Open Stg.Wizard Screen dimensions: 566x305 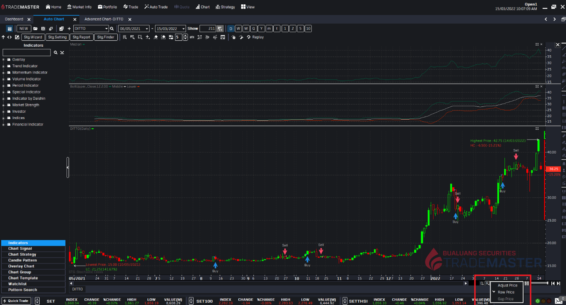(33, 37)
